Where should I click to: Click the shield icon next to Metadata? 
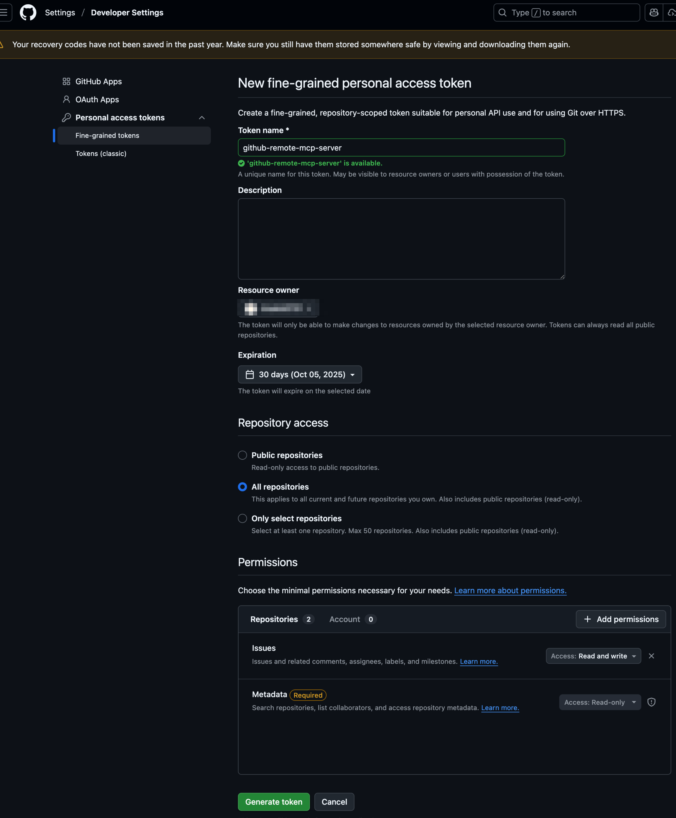click(651, 702)
